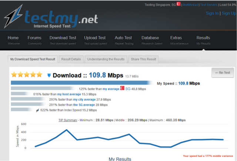Click the my average comparison bar

(42, 88)
